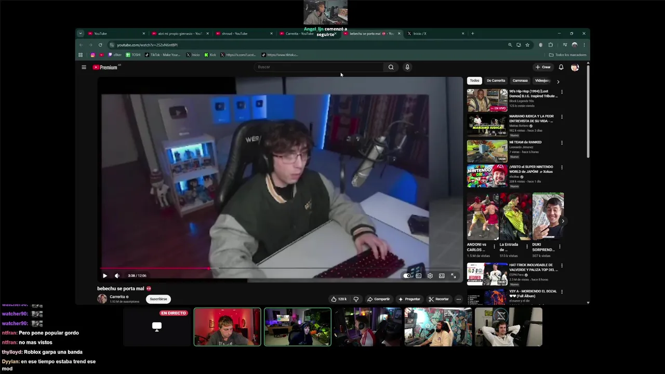This screenshot has height=374, width=665.
Task: Open YouTube notifications bell
Action: tap(561, 67)
